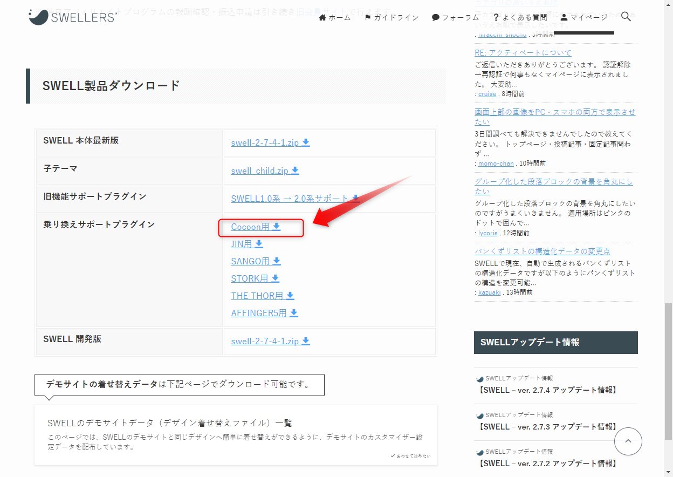This screenshot has width=673, height=477.
Task: Click the SWELLERS' logo in the header
Action: (x=73, y=16)
